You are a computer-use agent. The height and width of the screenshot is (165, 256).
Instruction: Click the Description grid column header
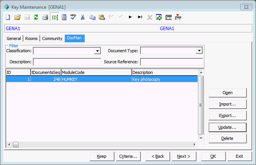point(165,72)
